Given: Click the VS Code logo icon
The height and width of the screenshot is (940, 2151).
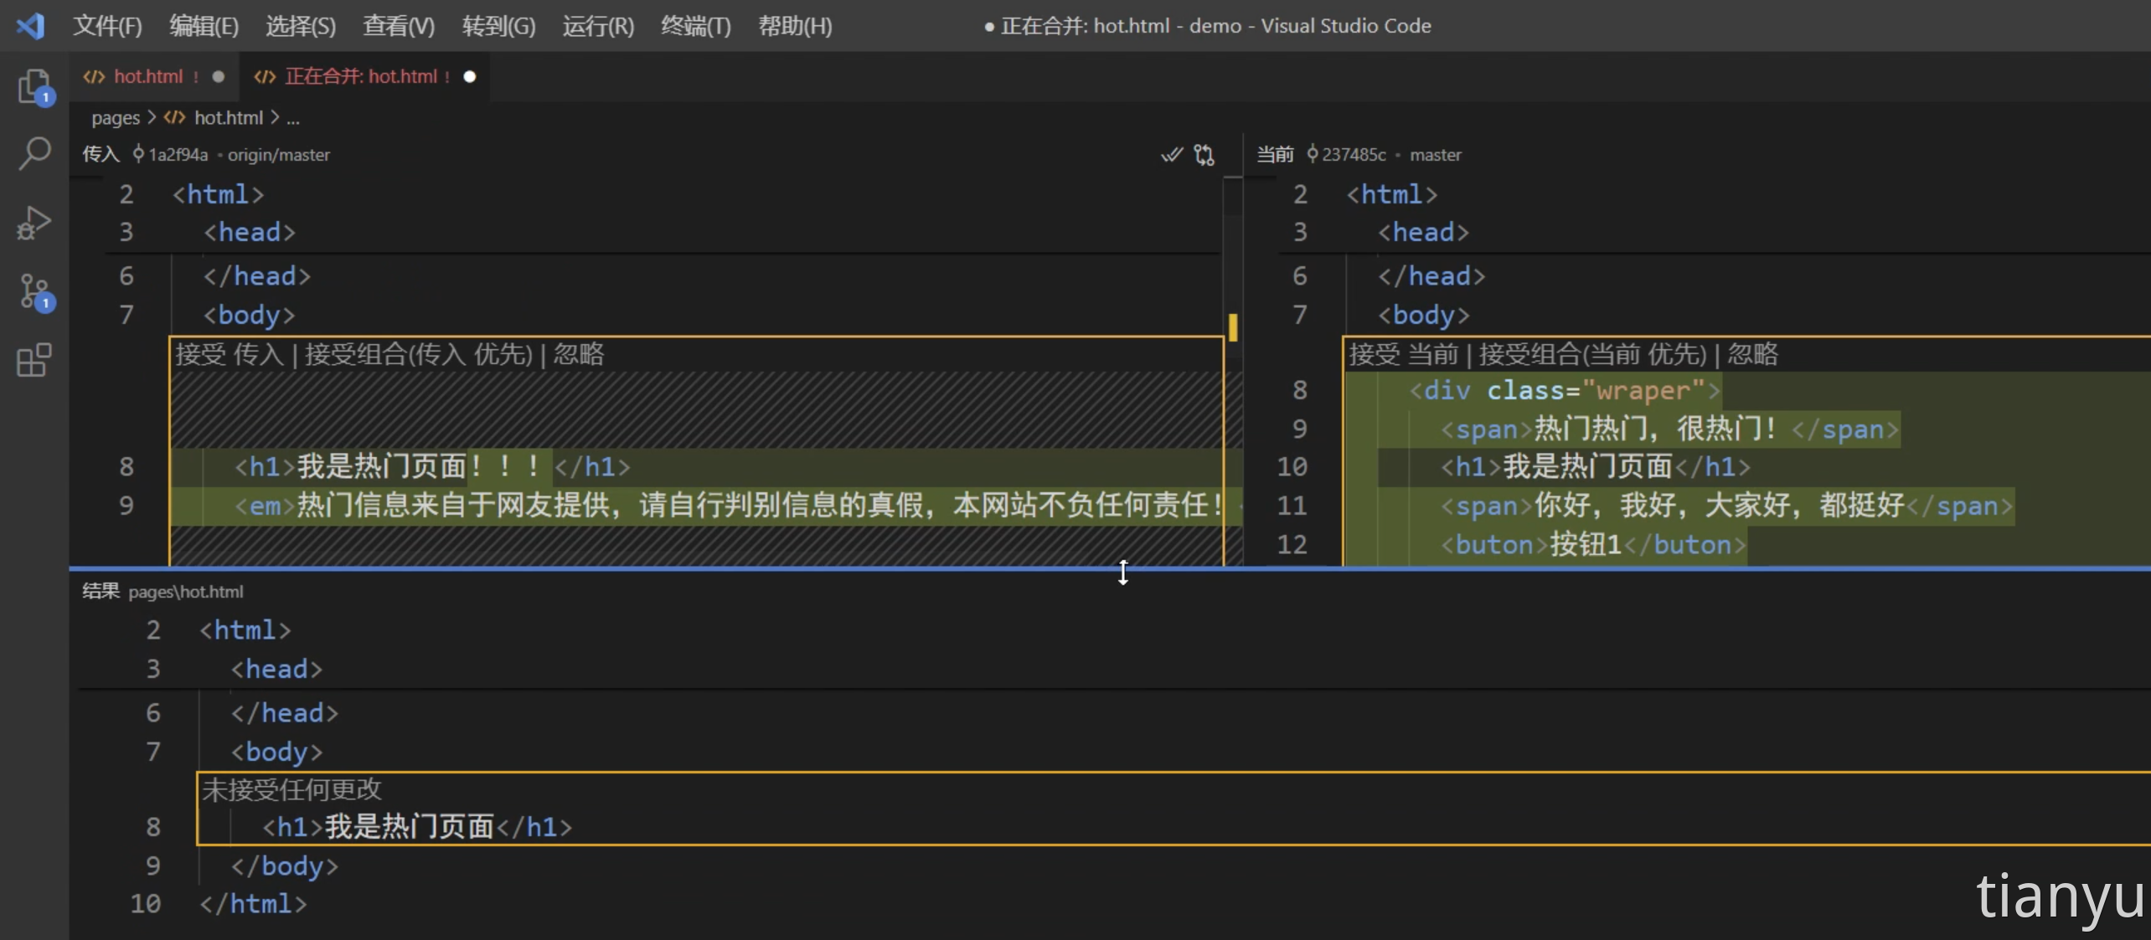Looking at the screenshot, I should [31, 26].
